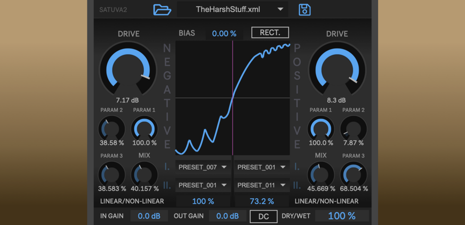The height and width of the screenshot is (225, 465).
Task: Toggle the DC button
Action: click(x=264, y=216)
